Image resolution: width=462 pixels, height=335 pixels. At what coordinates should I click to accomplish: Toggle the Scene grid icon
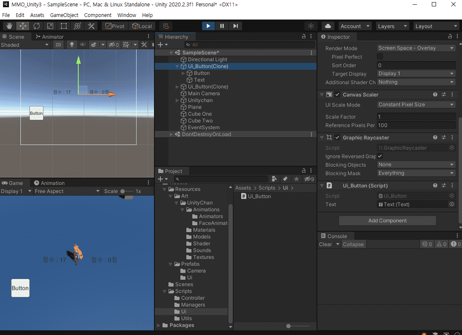126,45
